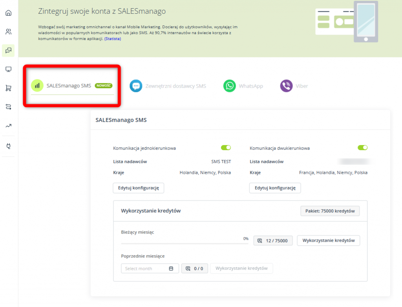The height and width of the screenshot is (307, 402).
Task: Click the SMS TEST sender value
Action: (221, 162)
